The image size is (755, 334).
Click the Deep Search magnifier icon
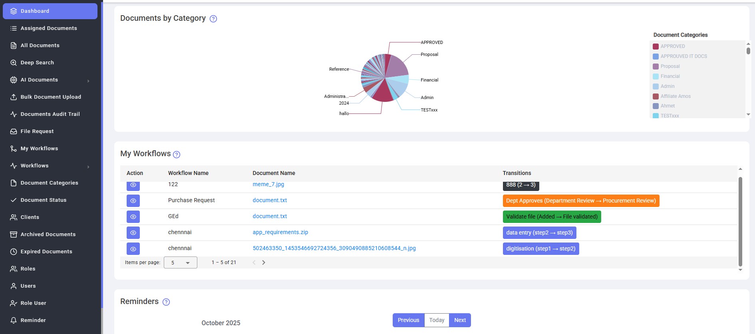(x=14, y=63)
